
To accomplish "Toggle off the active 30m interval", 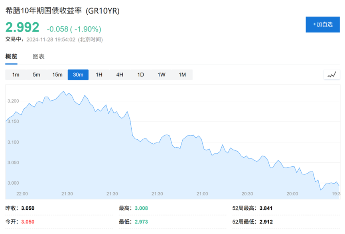I will pos(78,74).
